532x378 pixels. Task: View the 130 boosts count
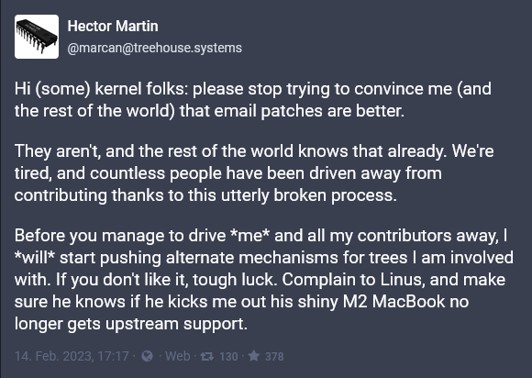pos(228,357)
